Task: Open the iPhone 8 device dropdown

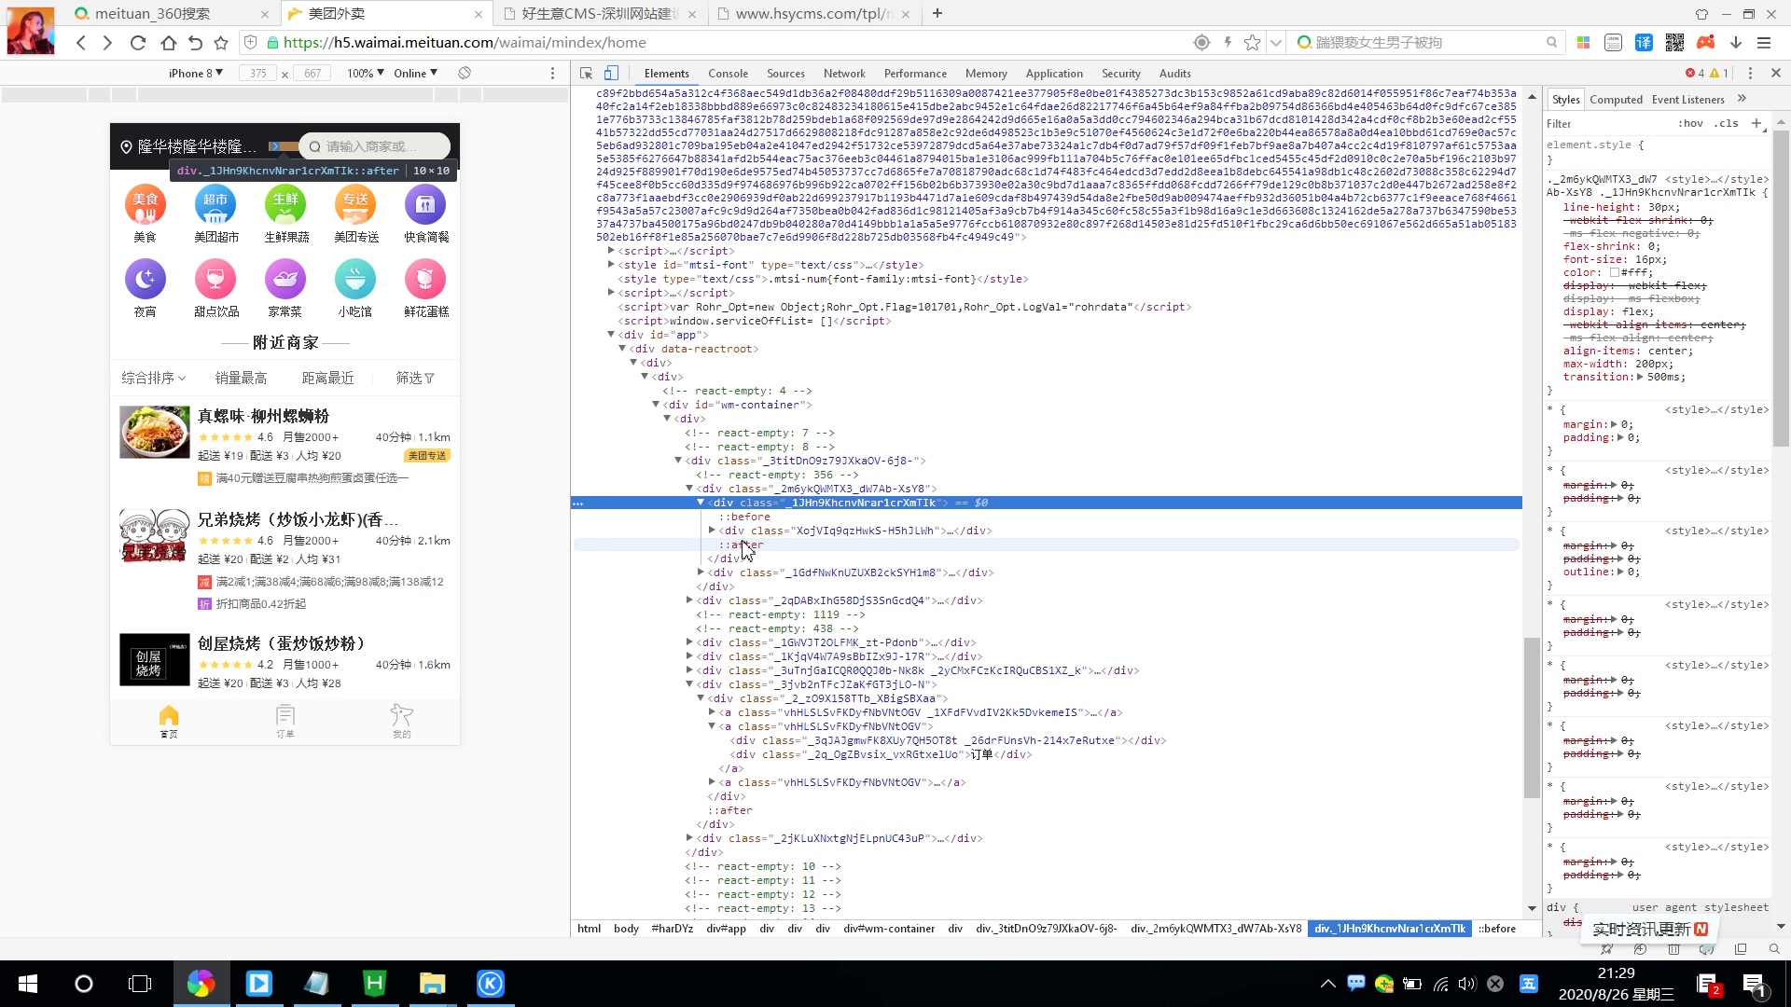Action: click(x=196, y=73)
